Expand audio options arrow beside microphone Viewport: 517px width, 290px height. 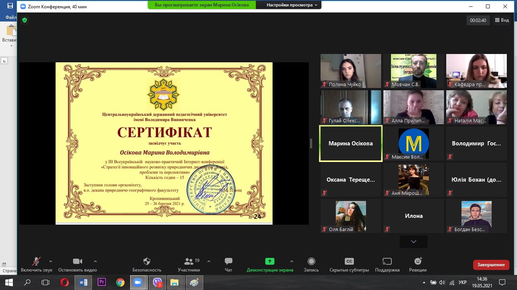click(51, 261)
